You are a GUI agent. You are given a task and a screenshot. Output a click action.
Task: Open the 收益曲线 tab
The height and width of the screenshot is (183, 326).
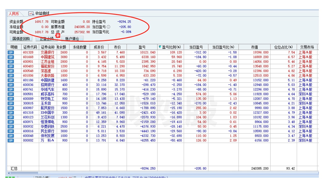(42, 13)
